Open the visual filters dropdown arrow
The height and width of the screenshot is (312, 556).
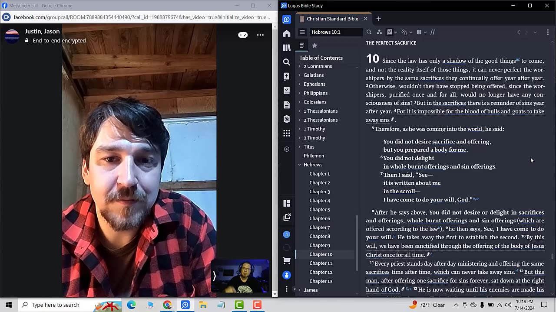pyautogui.click(x=395, y=32)
